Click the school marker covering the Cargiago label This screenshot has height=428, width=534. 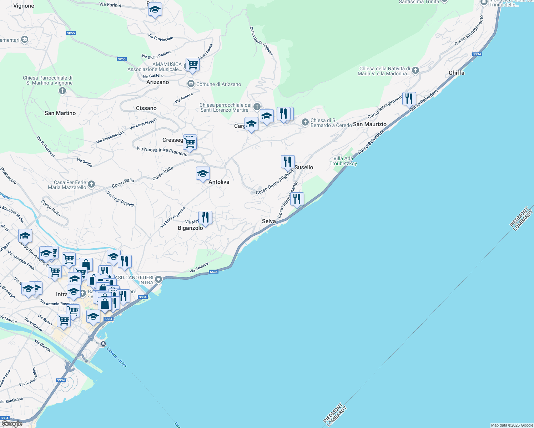pyautogui.click(x=251, y=125)
